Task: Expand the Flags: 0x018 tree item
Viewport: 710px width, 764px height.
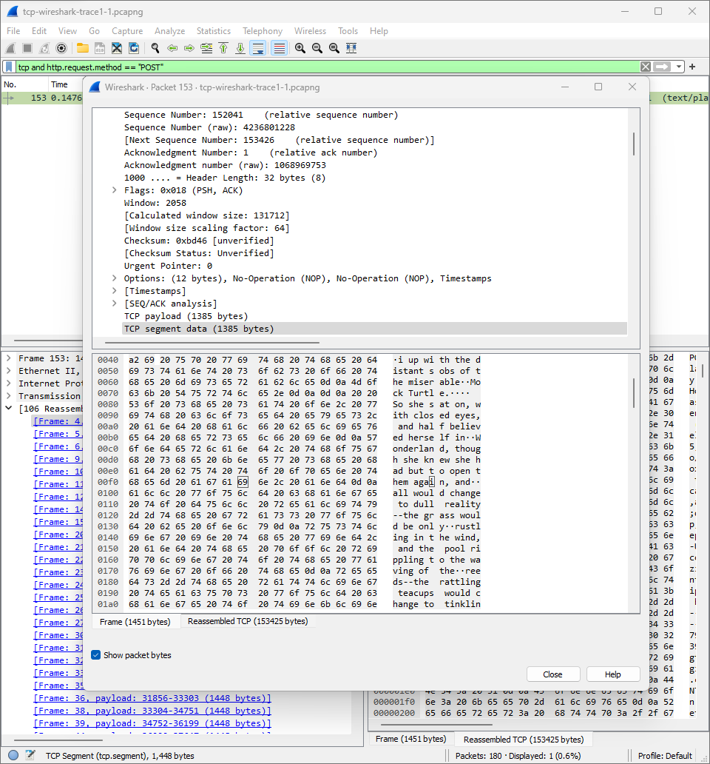Action: tap(115, 190)
